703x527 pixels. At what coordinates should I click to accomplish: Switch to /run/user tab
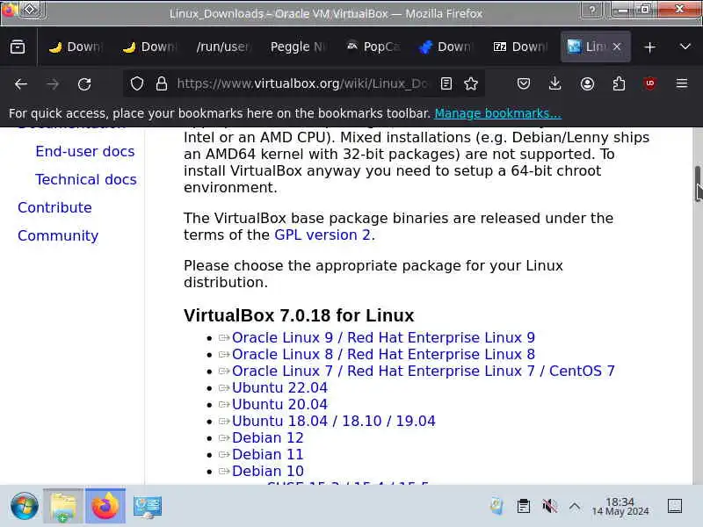[224, 47]
